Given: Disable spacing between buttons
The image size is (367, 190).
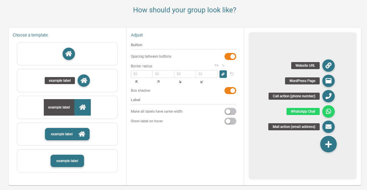Looking at the screenshot, I should coord(230,56).
